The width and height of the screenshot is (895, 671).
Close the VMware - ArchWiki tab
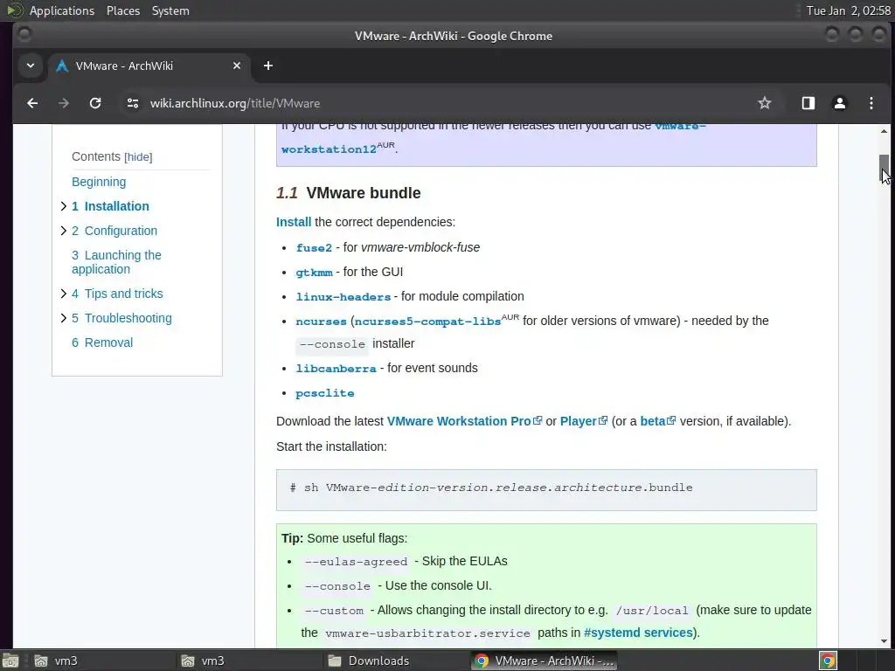tap(237, 66)
